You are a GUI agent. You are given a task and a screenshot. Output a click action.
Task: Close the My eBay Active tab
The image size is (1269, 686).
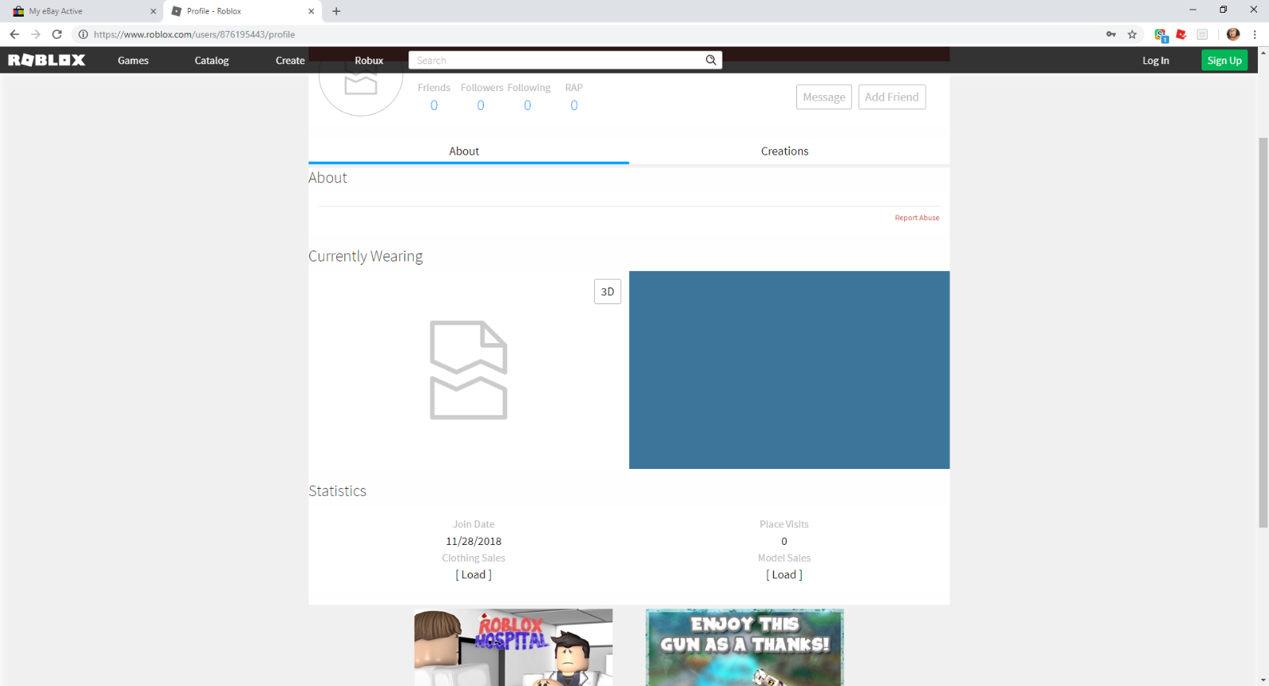(153, 11)
